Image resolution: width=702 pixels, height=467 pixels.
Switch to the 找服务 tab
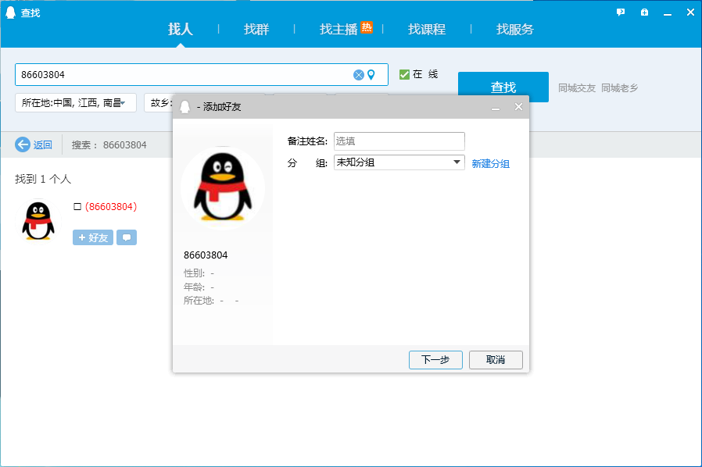click(515, 29)
